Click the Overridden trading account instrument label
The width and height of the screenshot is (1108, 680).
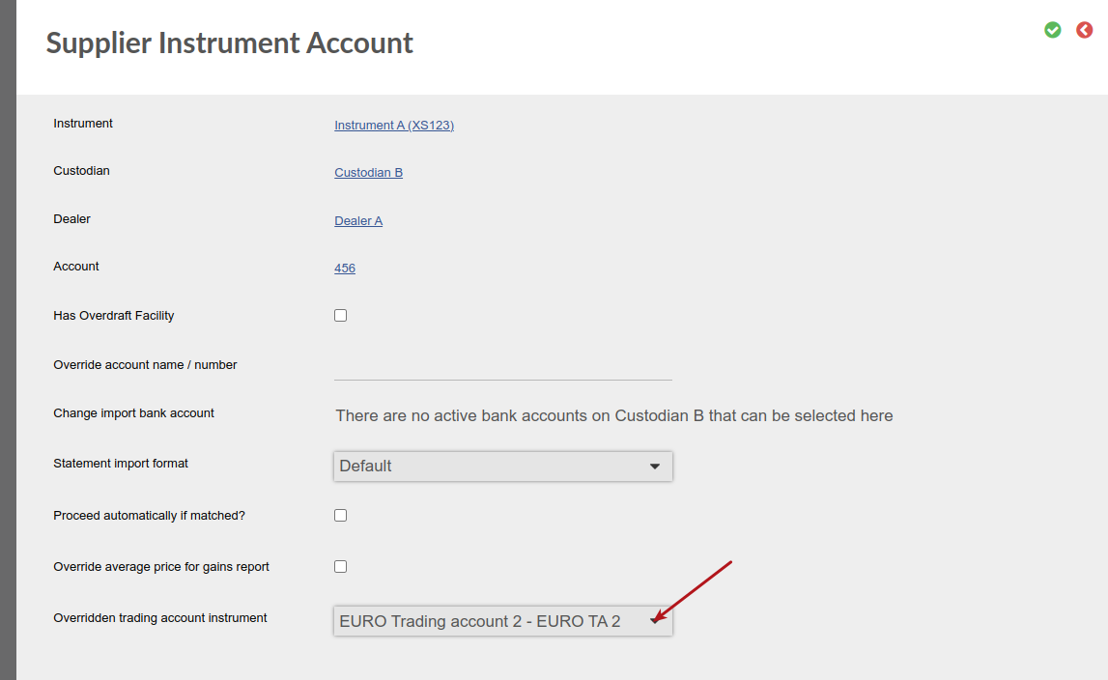click(x=159, y=618)
